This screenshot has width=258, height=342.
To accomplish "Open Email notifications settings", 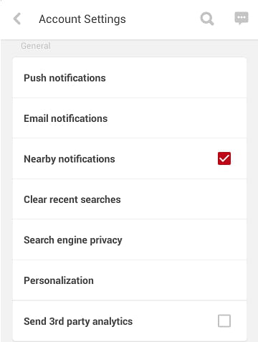I will pos(130,118).
